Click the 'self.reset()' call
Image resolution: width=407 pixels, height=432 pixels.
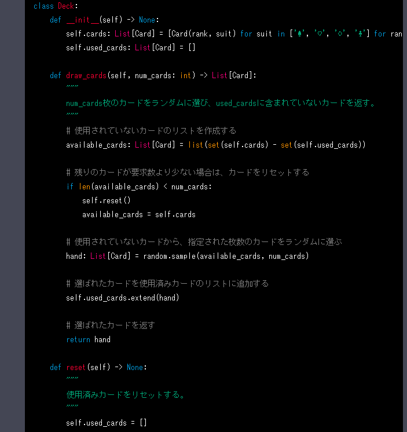coord(107,200)
